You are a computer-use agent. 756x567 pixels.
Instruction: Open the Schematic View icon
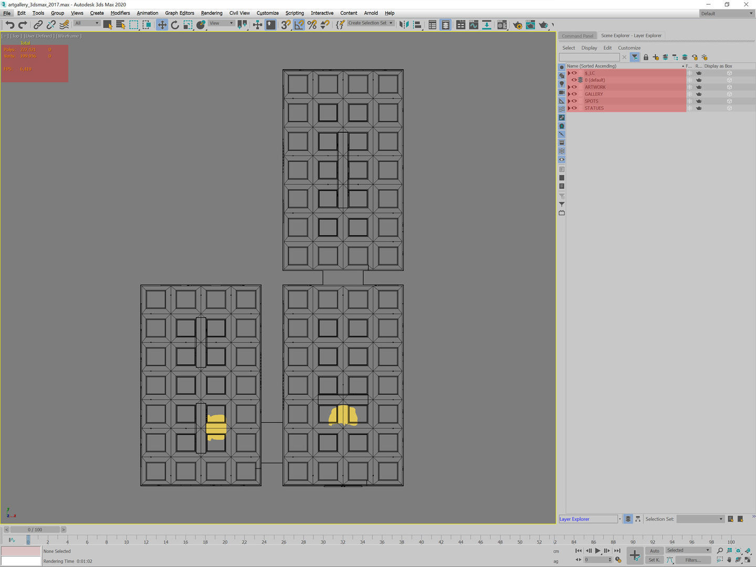click(487, 25)
